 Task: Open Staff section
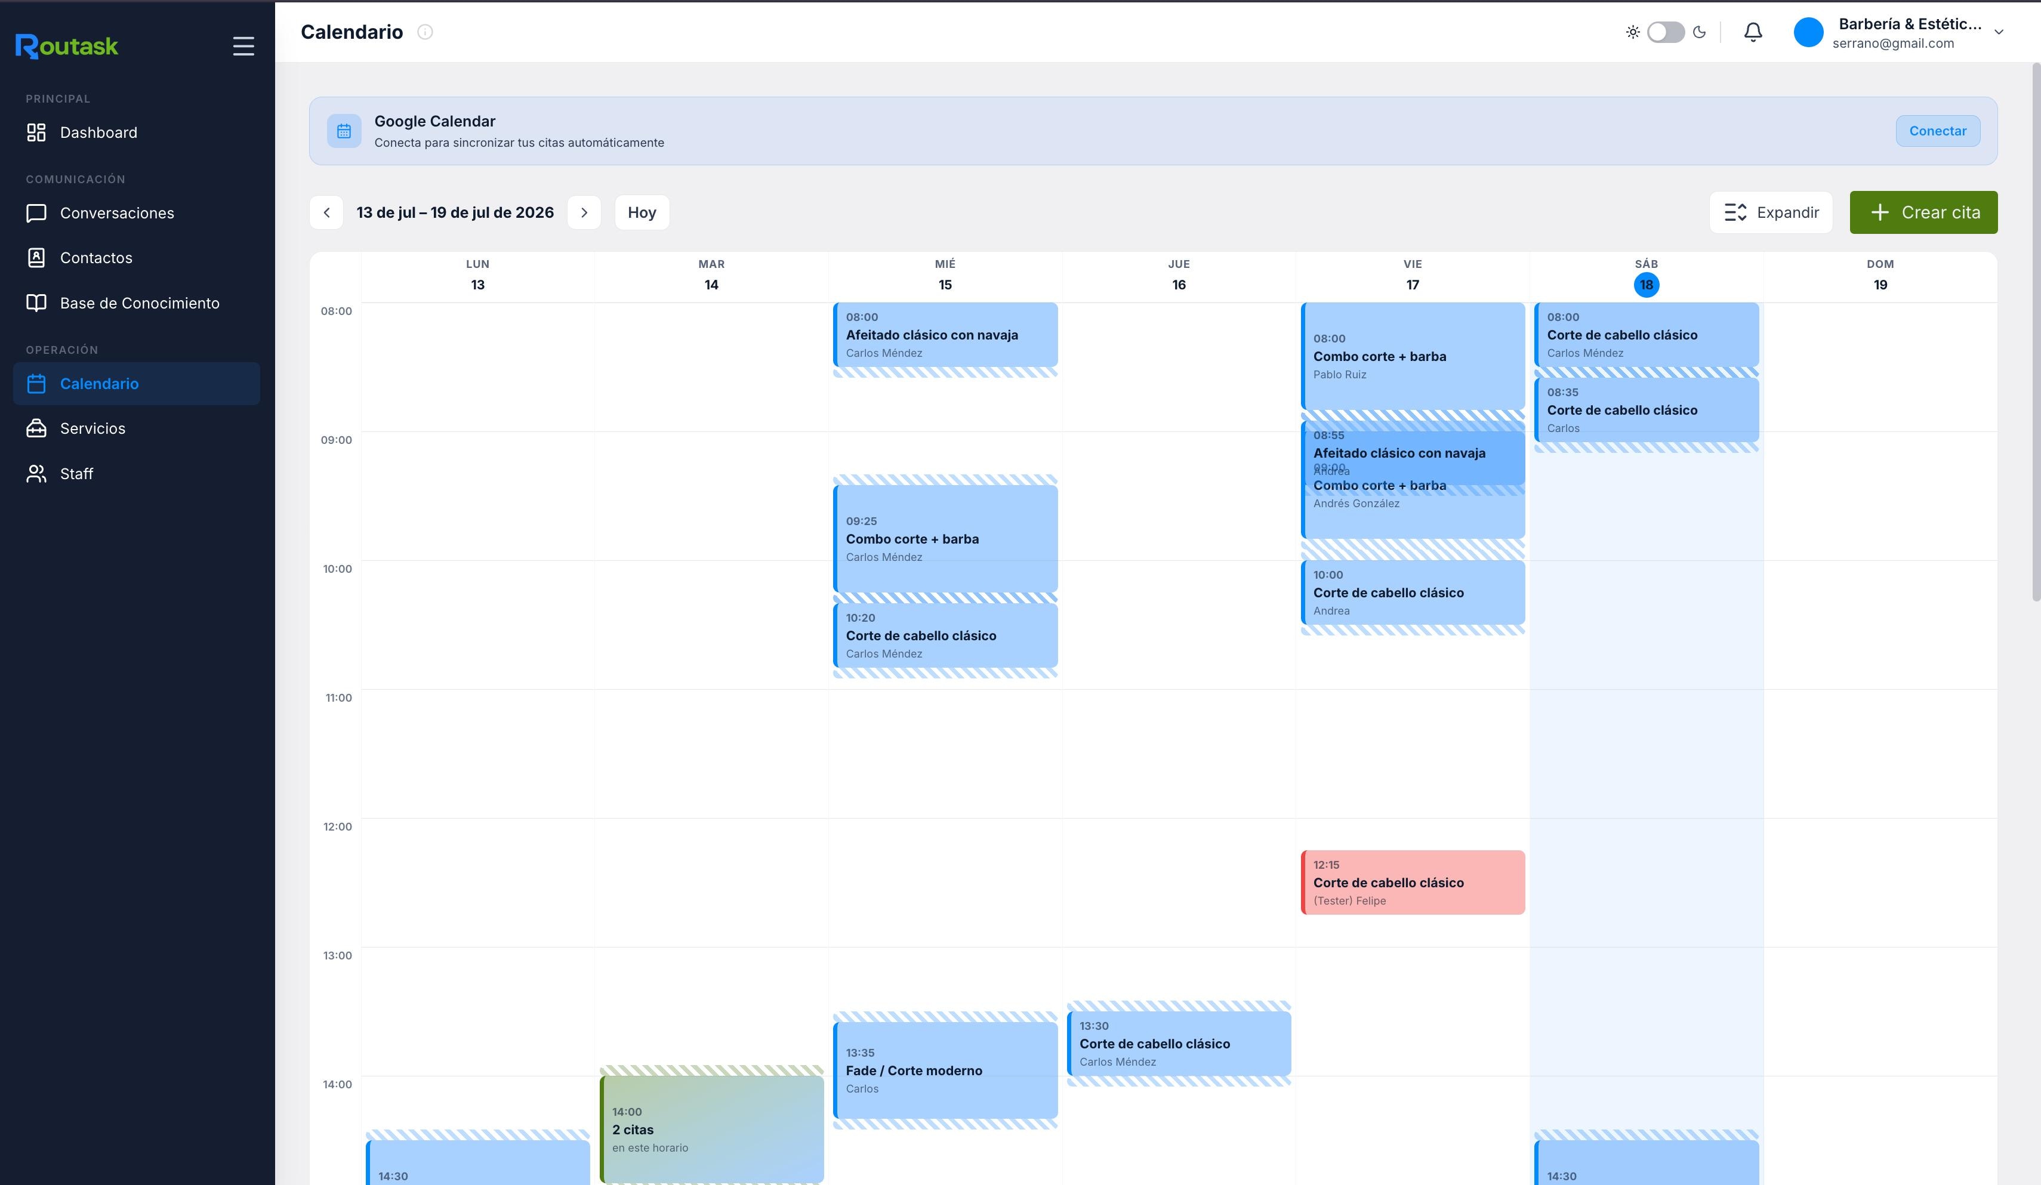pos(136,474)
